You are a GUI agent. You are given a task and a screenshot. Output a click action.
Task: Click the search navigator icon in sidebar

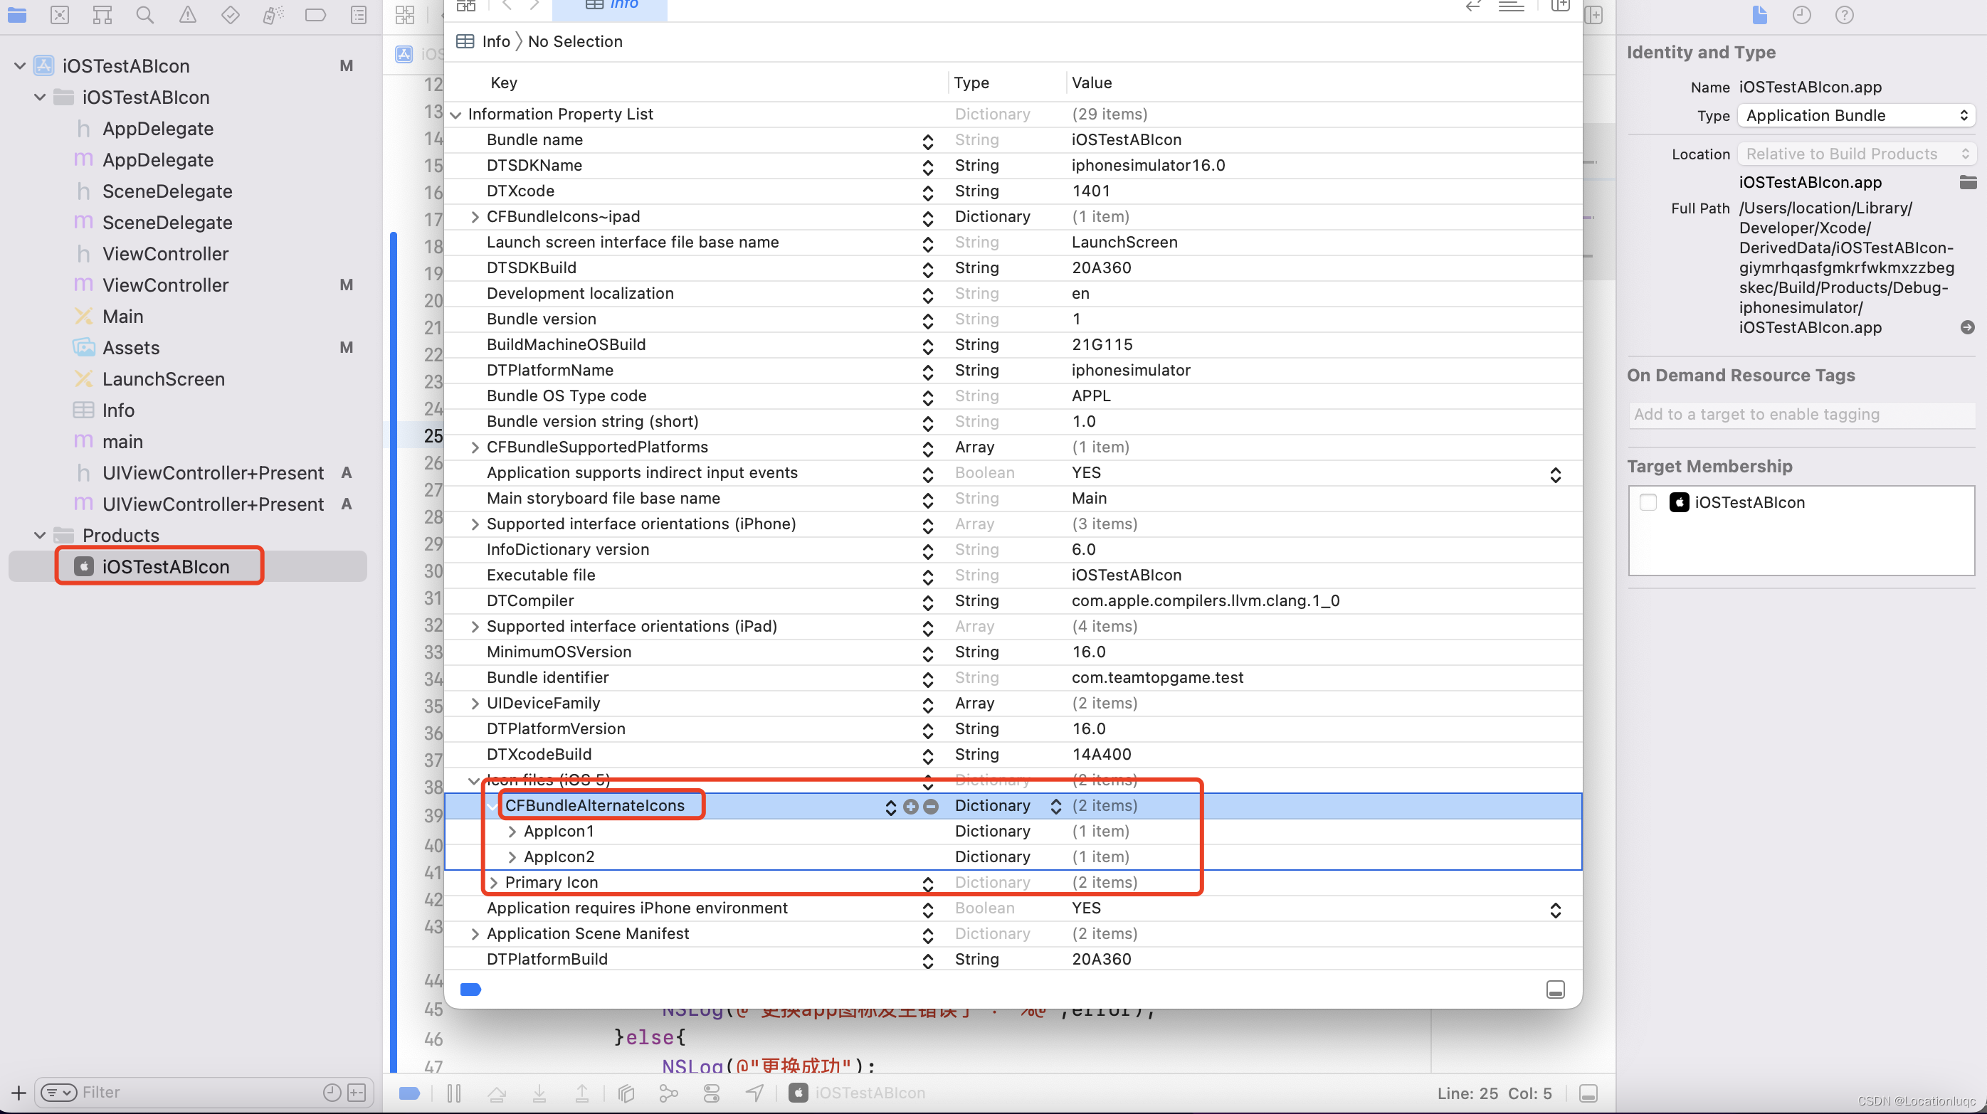(143, 14)
